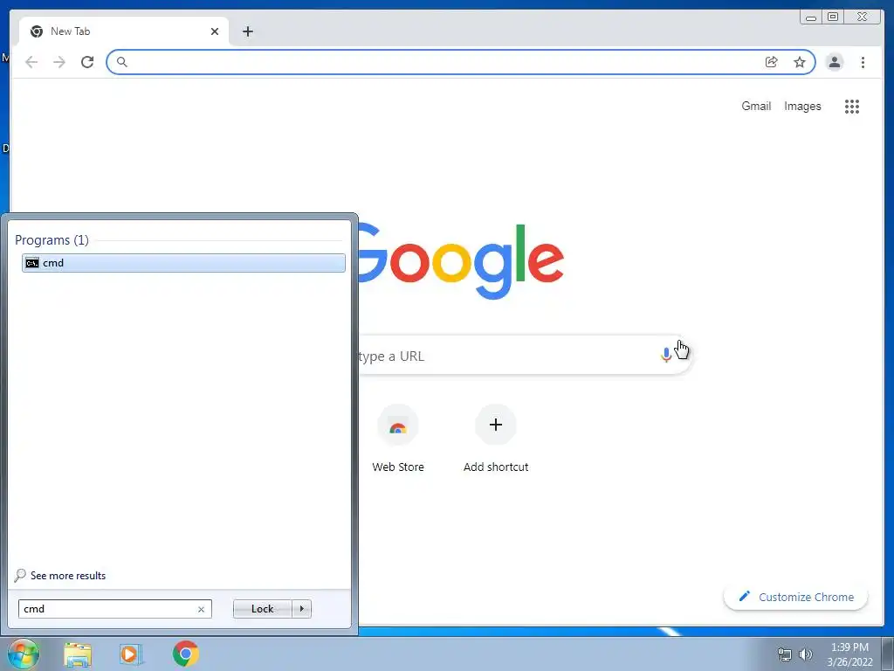Open the network tray icon
894x671 pixels.
click(x=785, y=654)
